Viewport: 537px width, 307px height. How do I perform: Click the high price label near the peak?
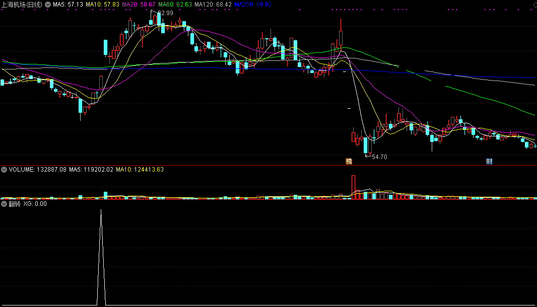(165, 13)
